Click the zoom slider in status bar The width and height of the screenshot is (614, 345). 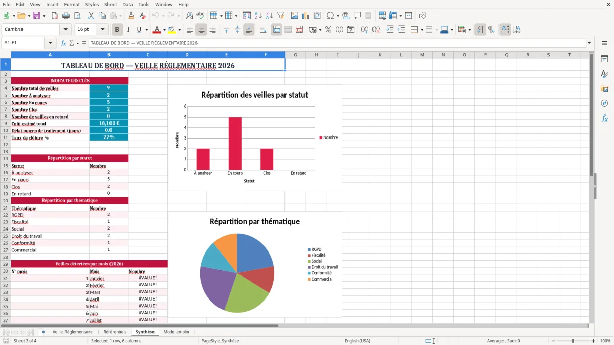click(x=573, y=341)
